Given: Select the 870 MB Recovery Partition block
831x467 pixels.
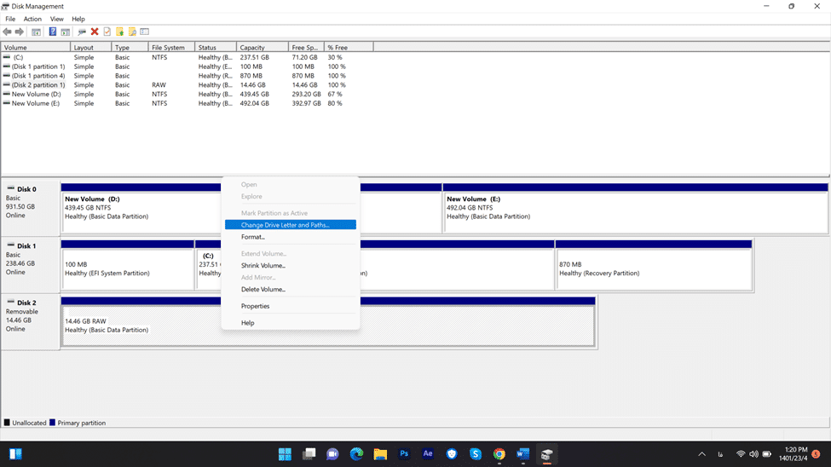Looking at the screenshot, I should (x=654, y=264).
